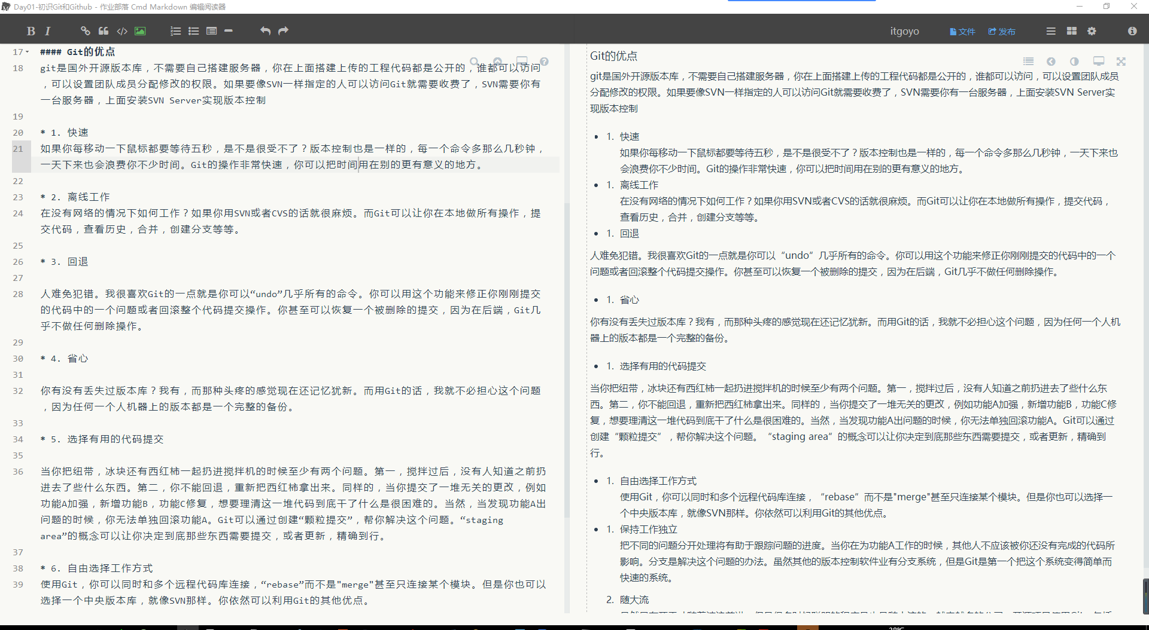This screenshot has height=630, width=1149.
Task: Undo the last edit
Action: click(265, 31)
